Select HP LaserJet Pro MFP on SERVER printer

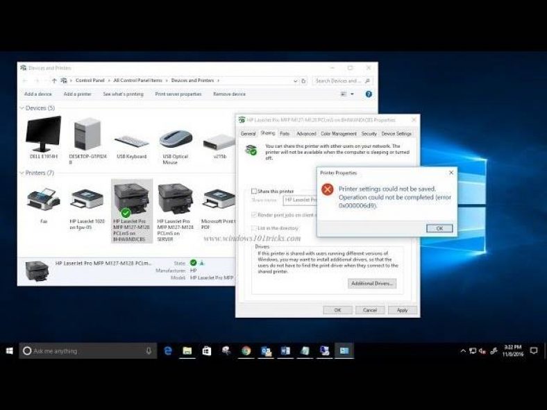point(175,199)
